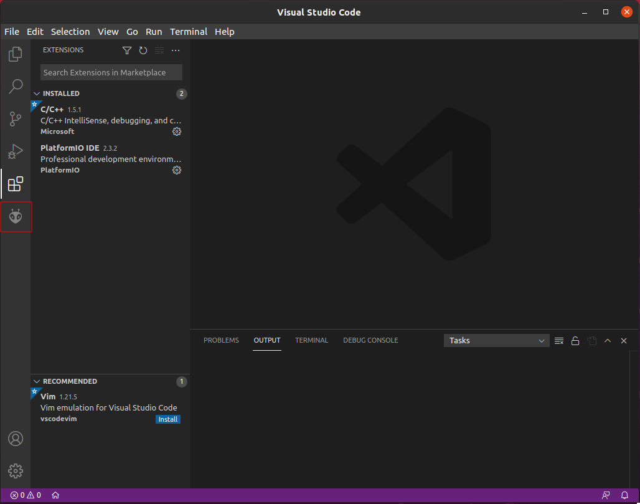This screenshot has width=640, height=504.
Task: Click the feedback icon in status bar
Action: 606,495
